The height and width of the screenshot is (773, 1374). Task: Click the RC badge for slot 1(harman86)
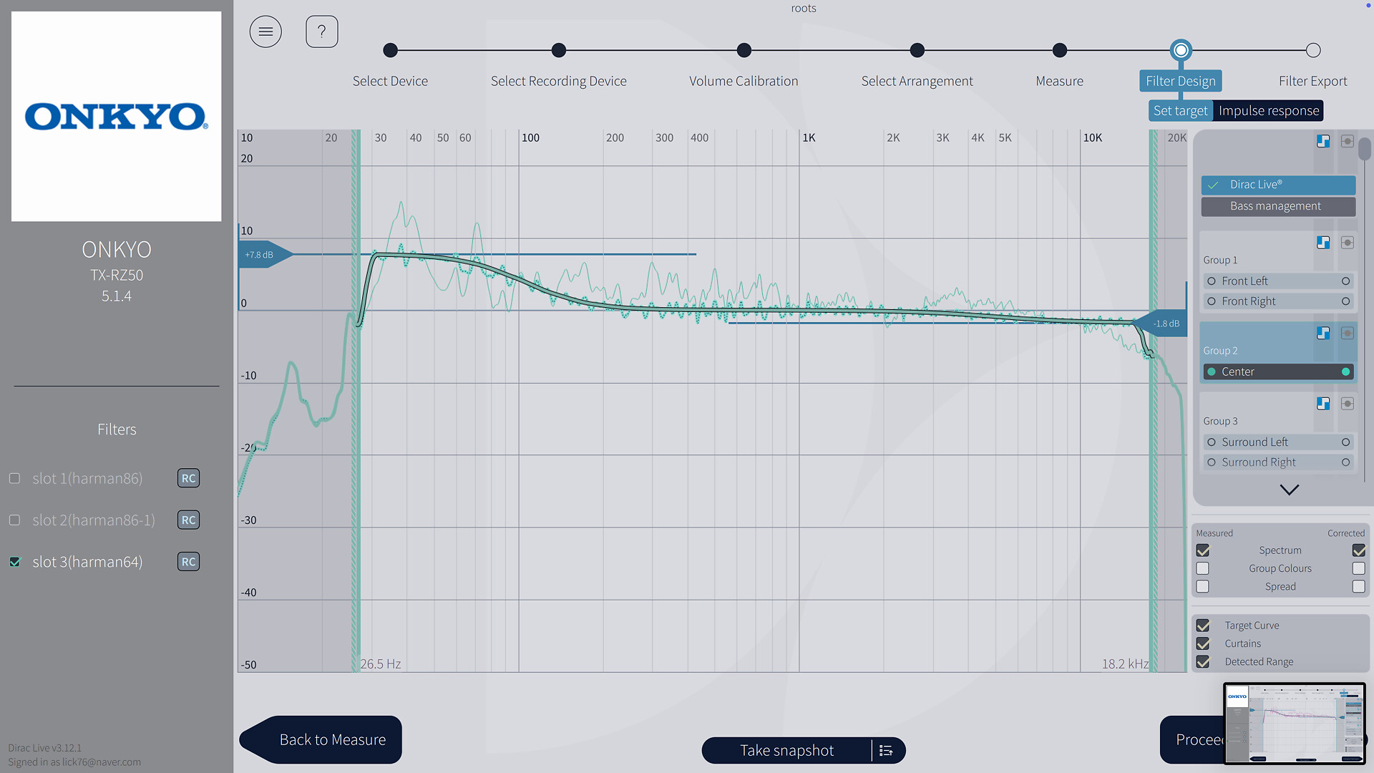pyautogui.click(x=188, y=478)
